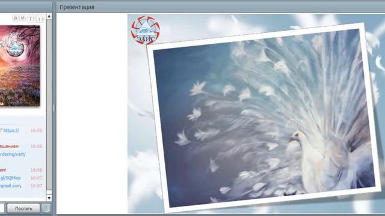Click the ЭАИС logo on the slide
385x216 pixels.
146,30
